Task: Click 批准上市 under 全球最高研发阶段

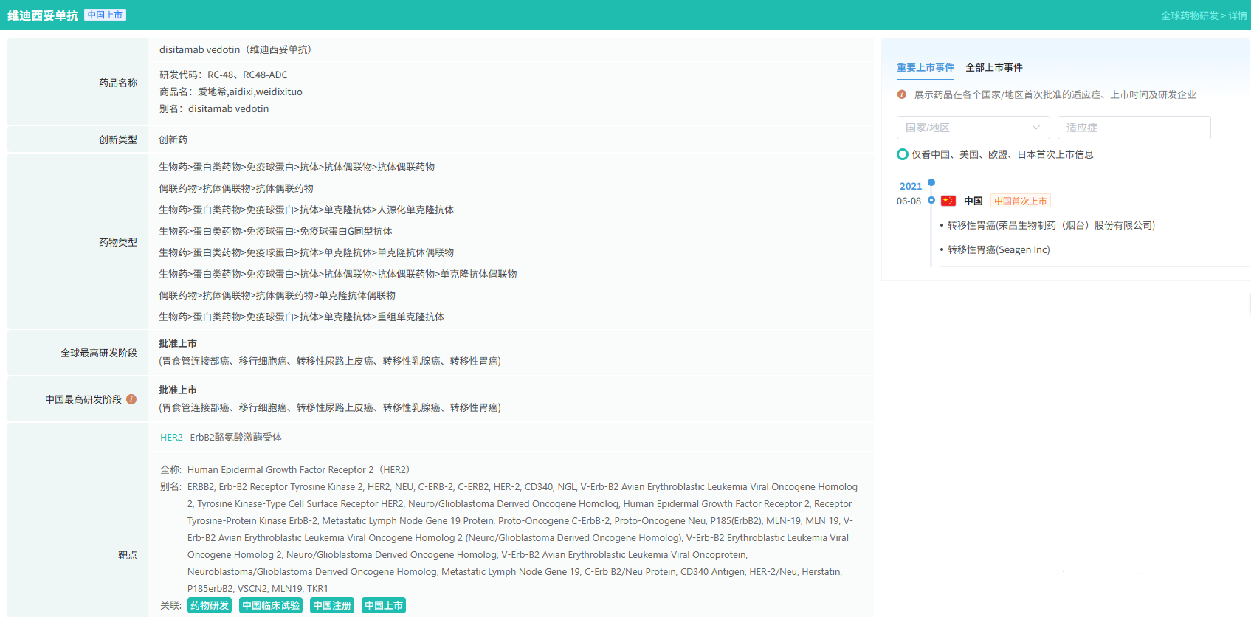Action: [x=178, y=343]
